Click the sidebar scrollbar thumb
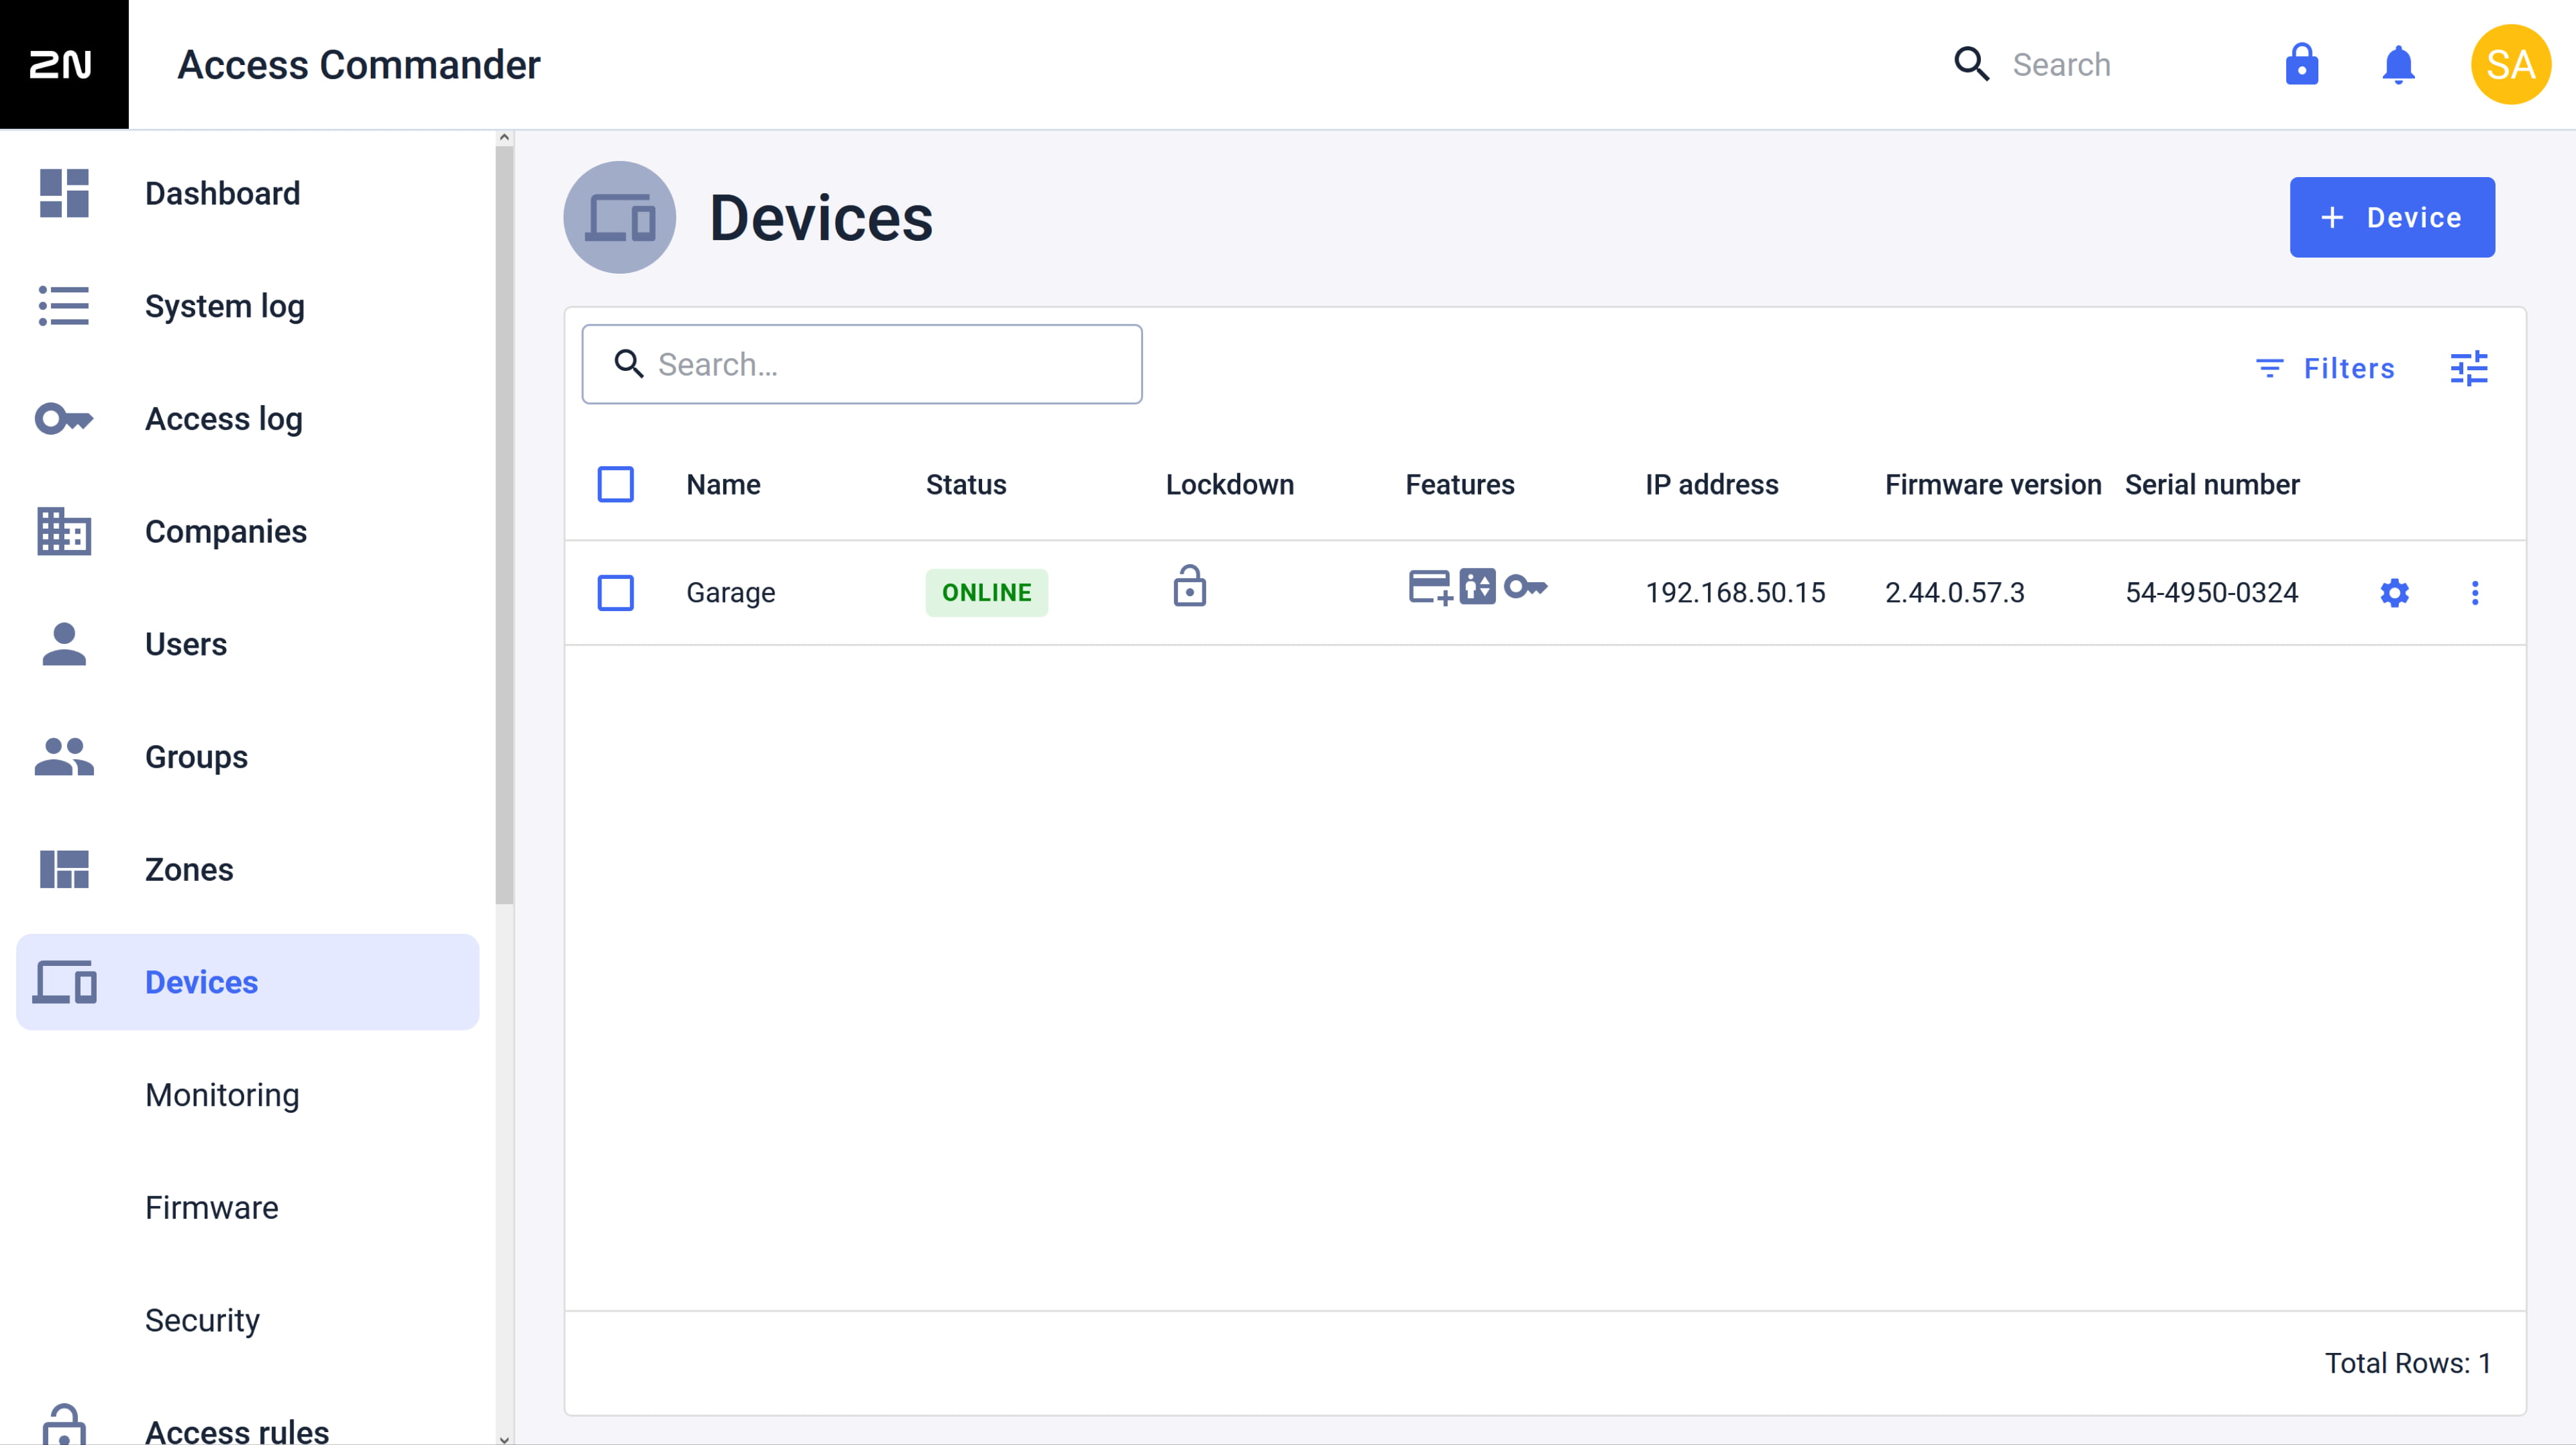The height and width of the screenshot is (1445, 2576). point(504,525)
